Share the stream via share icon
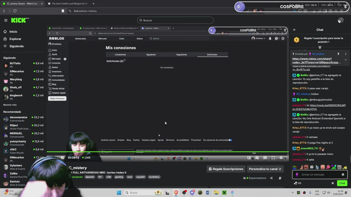 (x=271, y=178)
